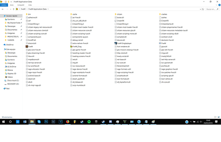This screenshot has height=142, width=221.
Task: Launch Lightroom from the taskbar
Action: [53, 122]
